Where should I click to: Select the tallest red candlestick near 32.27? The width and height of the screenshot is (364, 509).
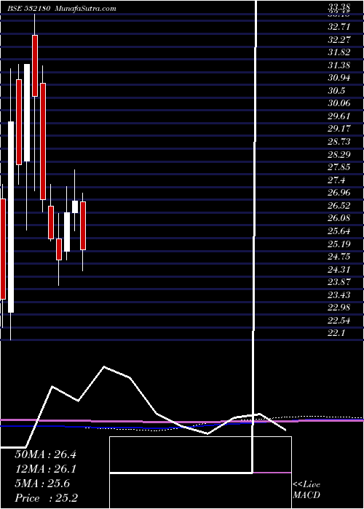click(x=35, y=65)
